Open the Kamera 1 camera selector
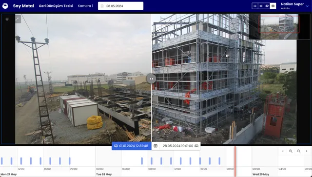Viewport: 312px width, 177px height. point(85,6)
